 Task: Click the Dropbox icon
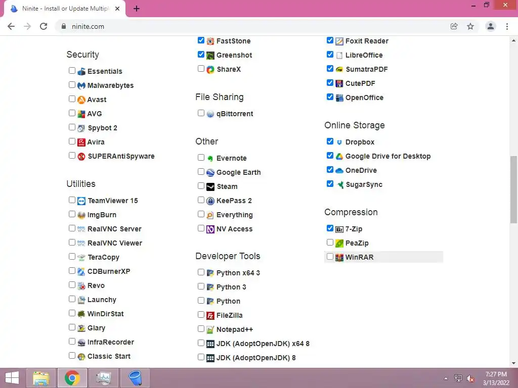339,142
